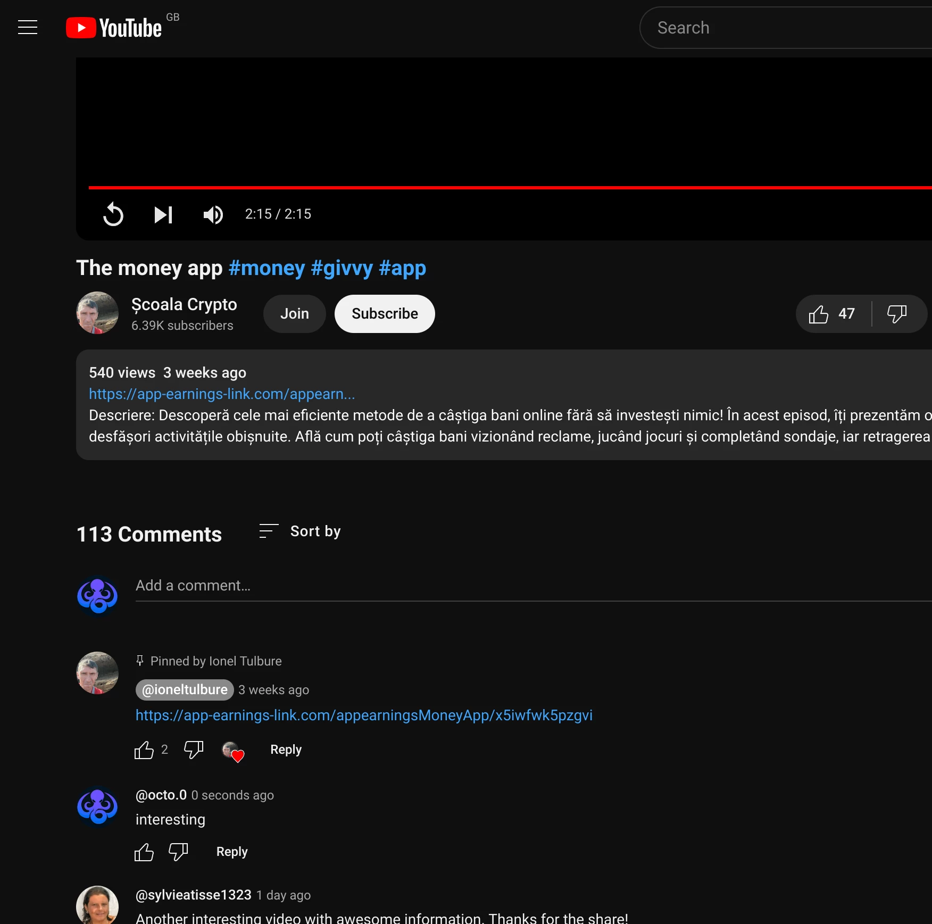The image size is (932, 924).
Task: Thumbs down the pinned comment
Action: (194, 750)
